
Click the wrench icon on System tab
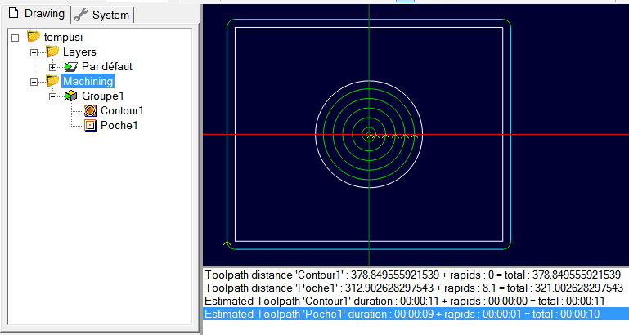[82, 16]
